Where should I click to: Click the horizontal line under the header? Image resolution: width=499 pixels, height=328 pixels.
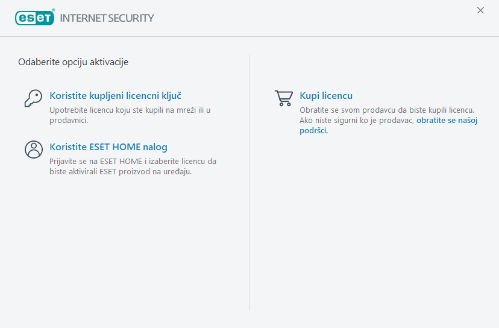249,36
